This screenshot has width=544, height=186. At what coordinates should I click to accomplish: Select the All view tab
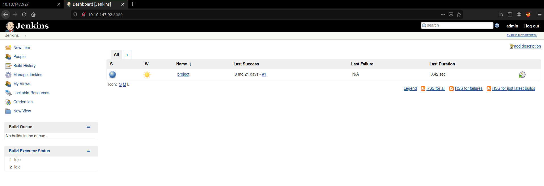pos(116,54)
